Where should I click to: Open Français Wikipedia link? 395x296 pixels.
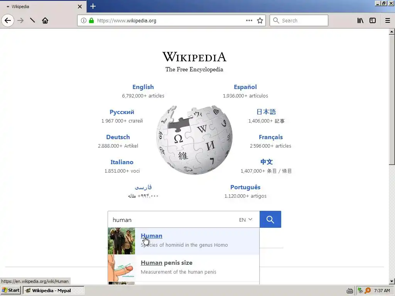[271, 137]
